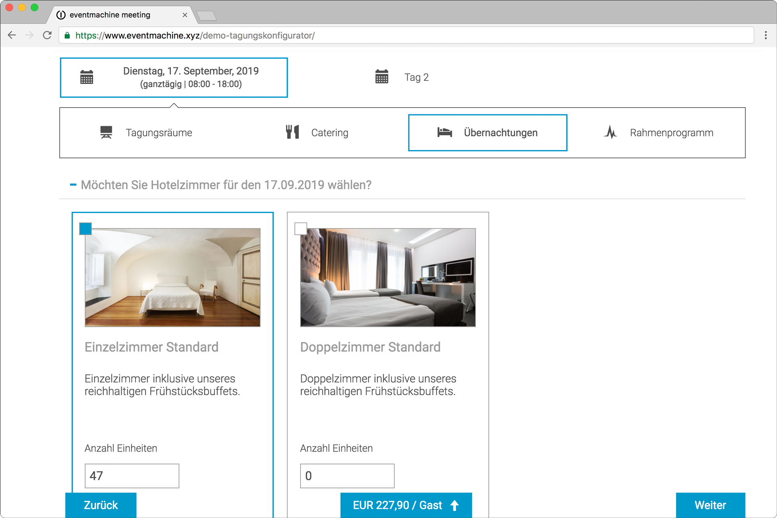This screenshot has height=518, width=777.
Task: Click the Einzelzimmer Anzahl Einheiten field
Action: 132,476
